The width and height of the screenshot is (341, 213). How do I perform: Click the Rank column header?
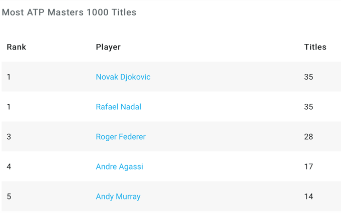(x=16, y=47)
